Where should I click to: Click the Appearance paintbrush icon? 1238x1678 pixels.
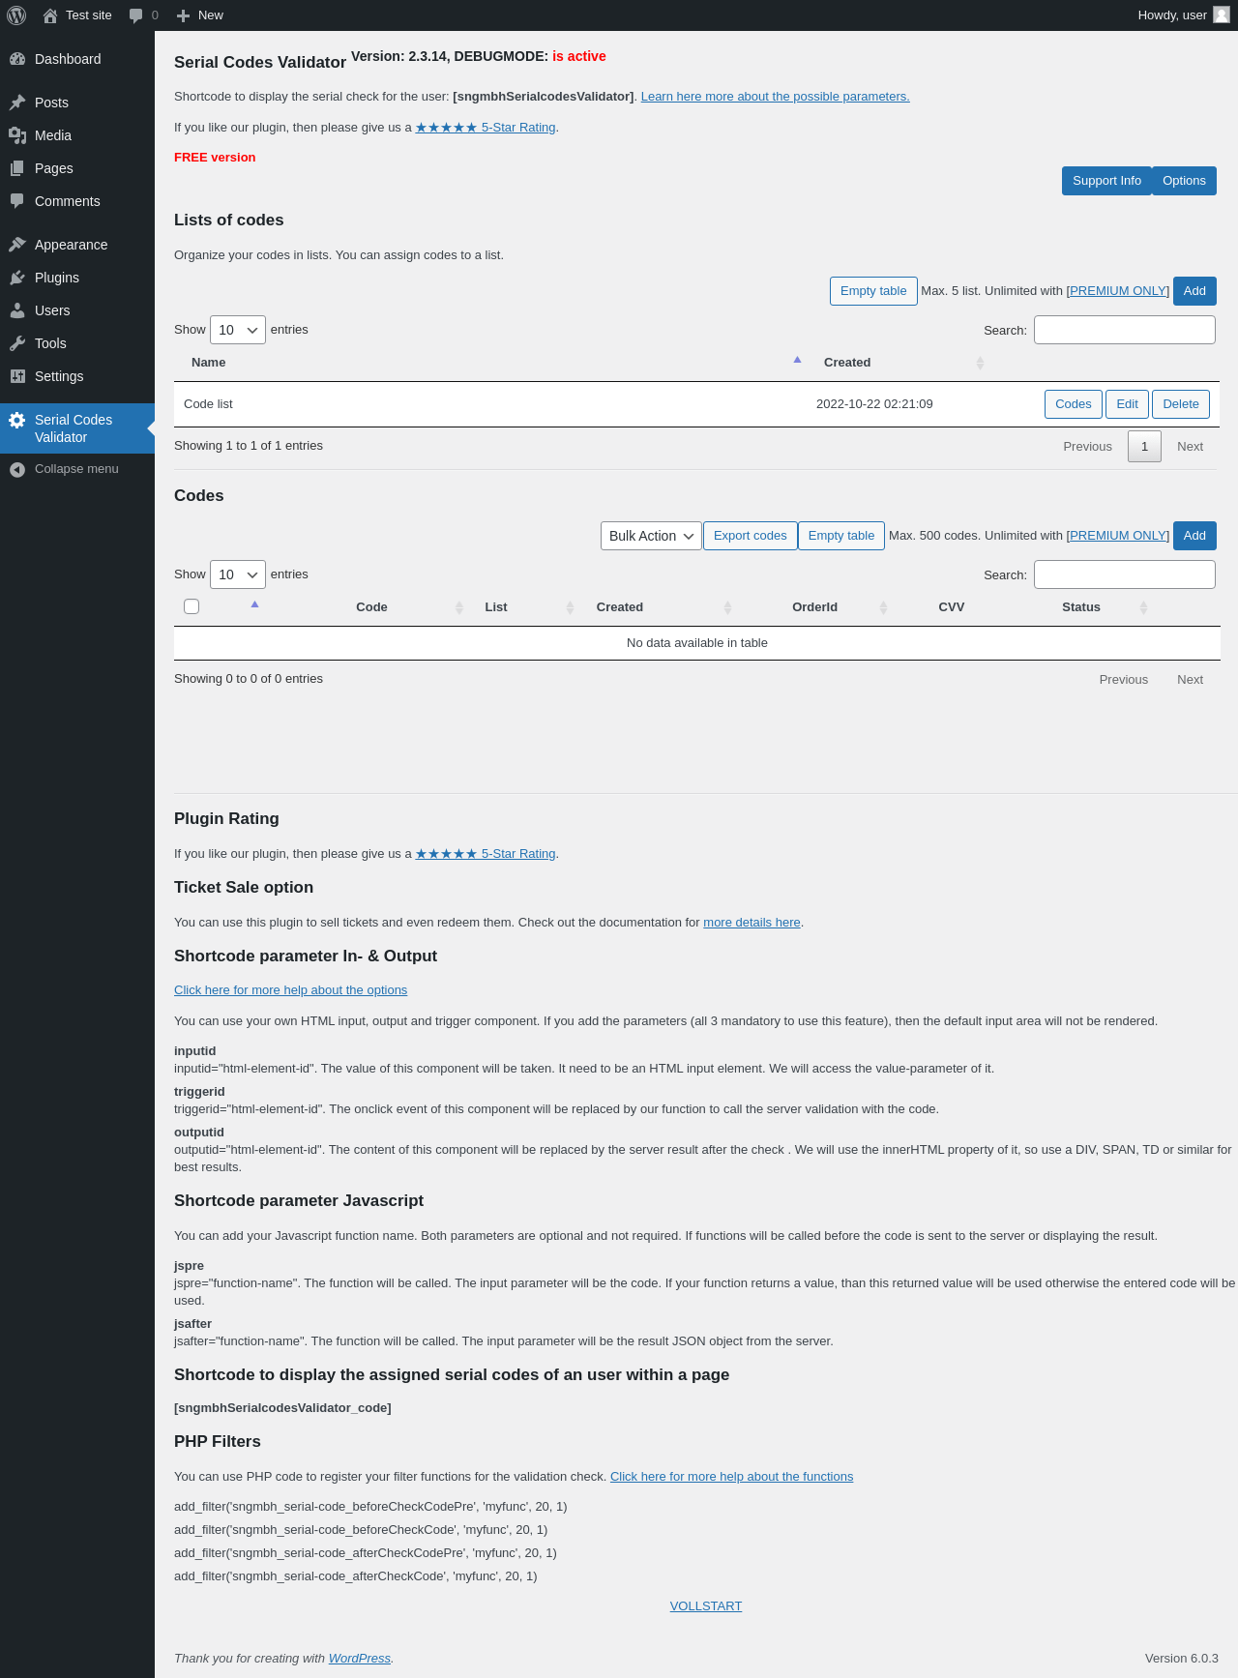[x=17, y=245]
